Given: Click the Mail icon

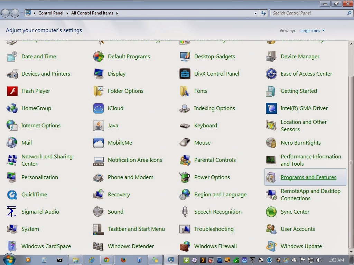Looking at the screenshot, I should pyautogui.click(x=12, y=143).
